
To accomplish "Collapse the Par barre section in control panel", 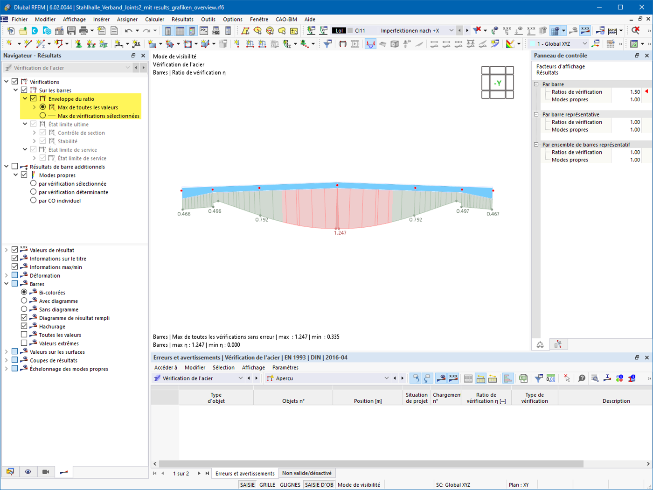I will [x=536, y=84].
